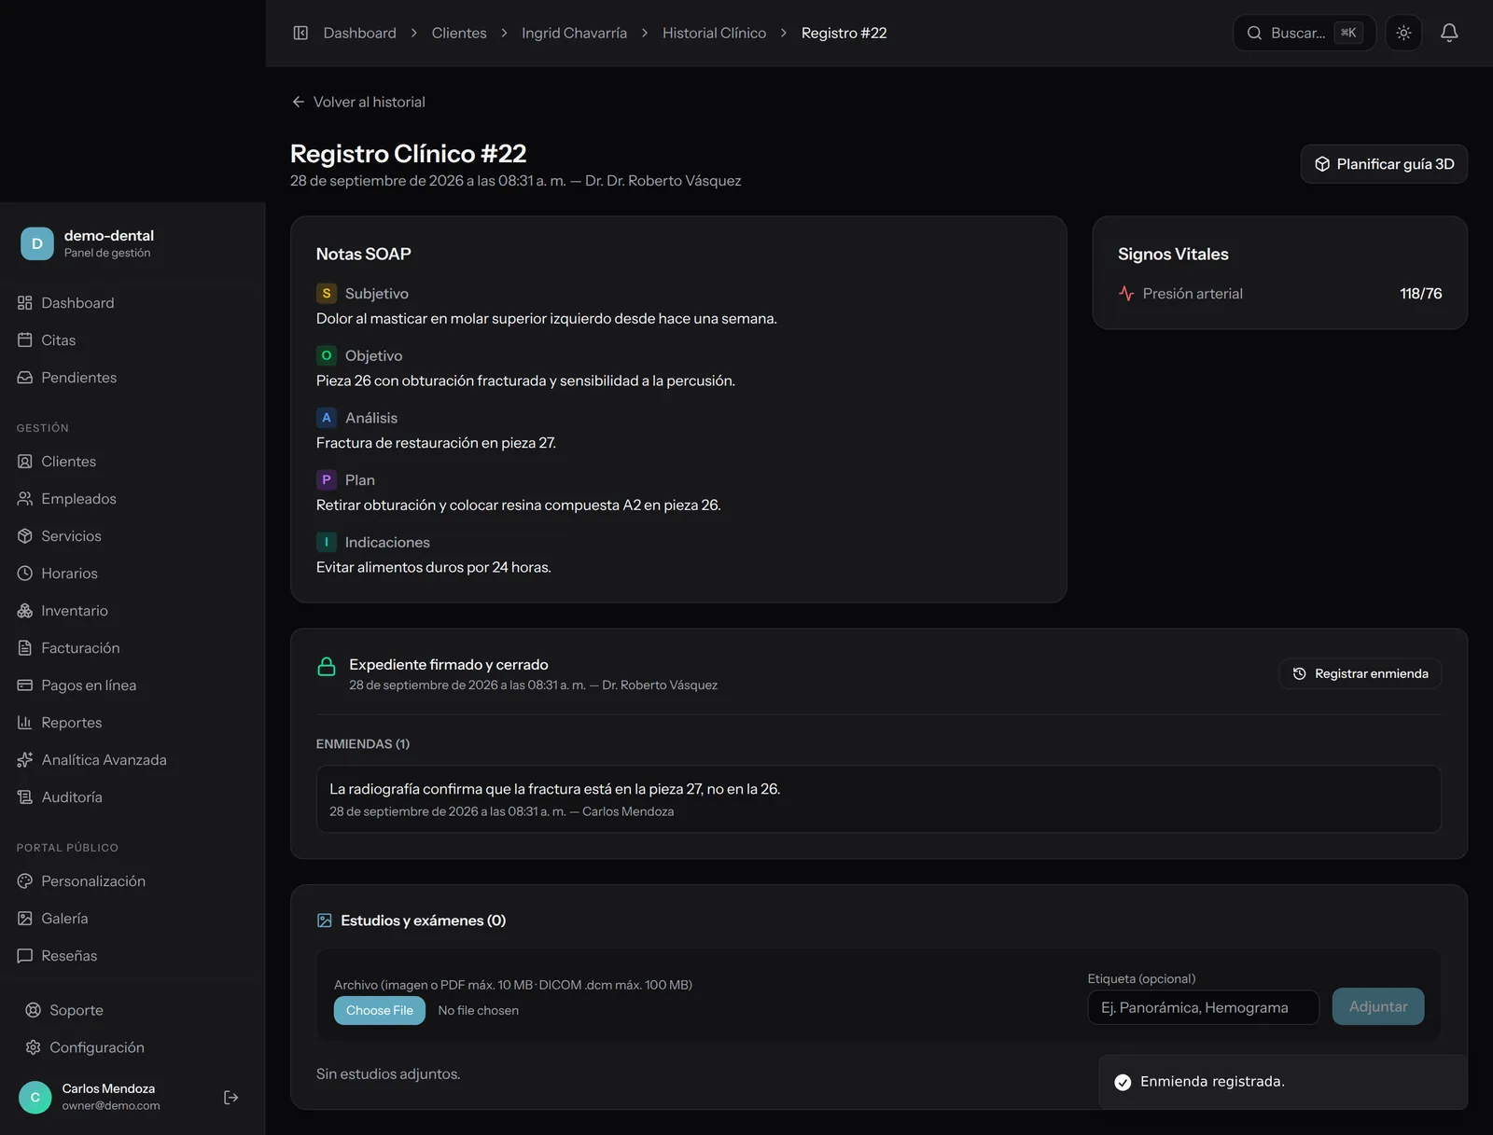Open Configuración in the sidebar
The height and width of the screenshot is (1135, 1493).
coord(133,1047)
